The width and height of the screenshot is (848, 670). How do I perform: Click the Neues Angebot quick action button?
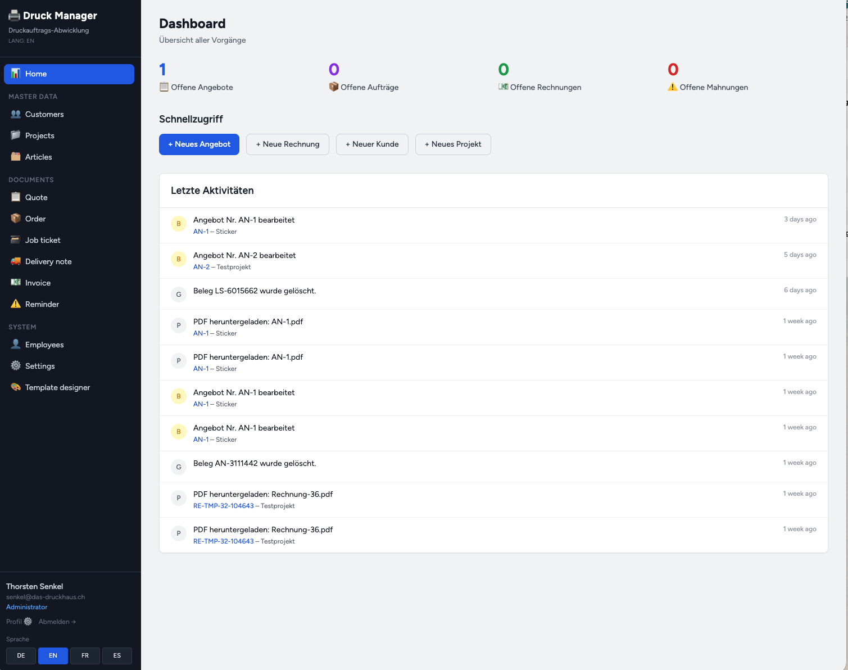199,144
